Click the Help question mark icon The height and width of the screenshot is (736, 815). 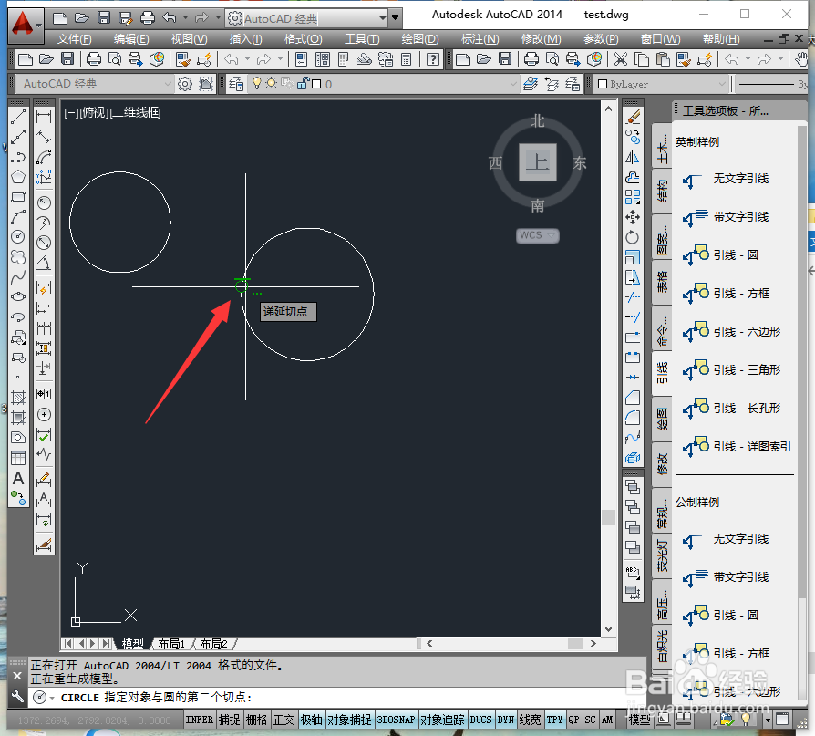pyautogui.click(x=432, y=59)
